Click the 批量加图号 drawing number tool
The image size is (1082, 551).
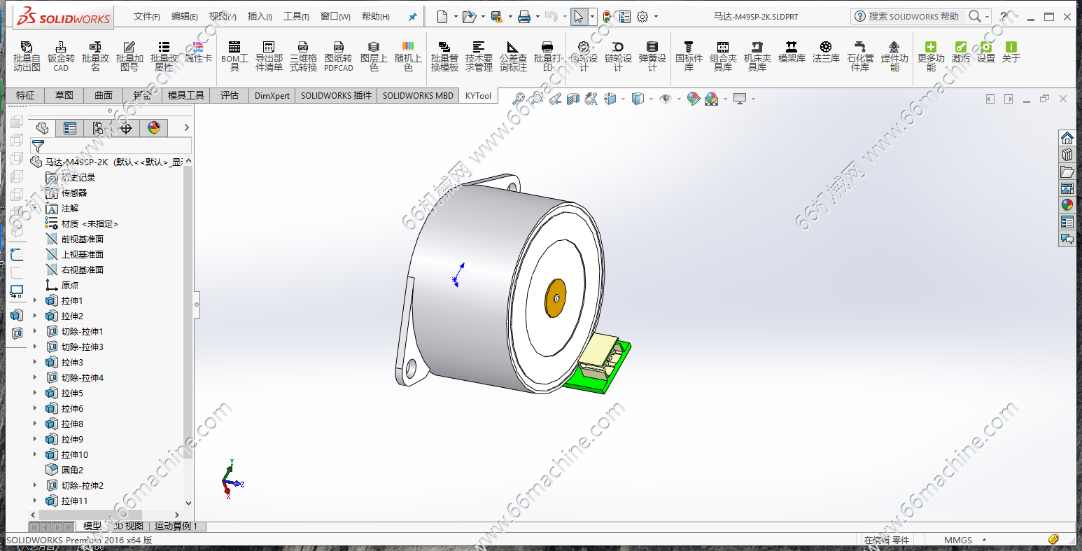pos(129,56)
